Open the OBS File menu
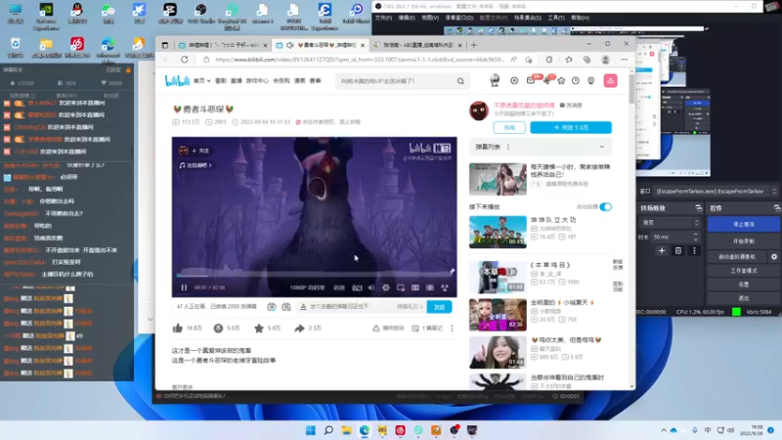Viewport: 782px width, 440px height. 383,18
